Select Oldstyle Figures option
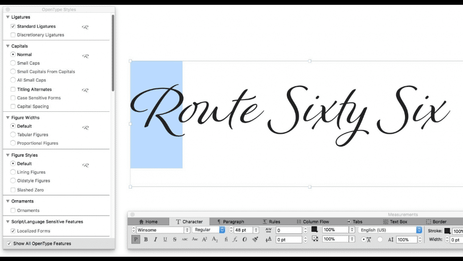Viewport: 463px width, 261px height. click(x=13, y=181)
